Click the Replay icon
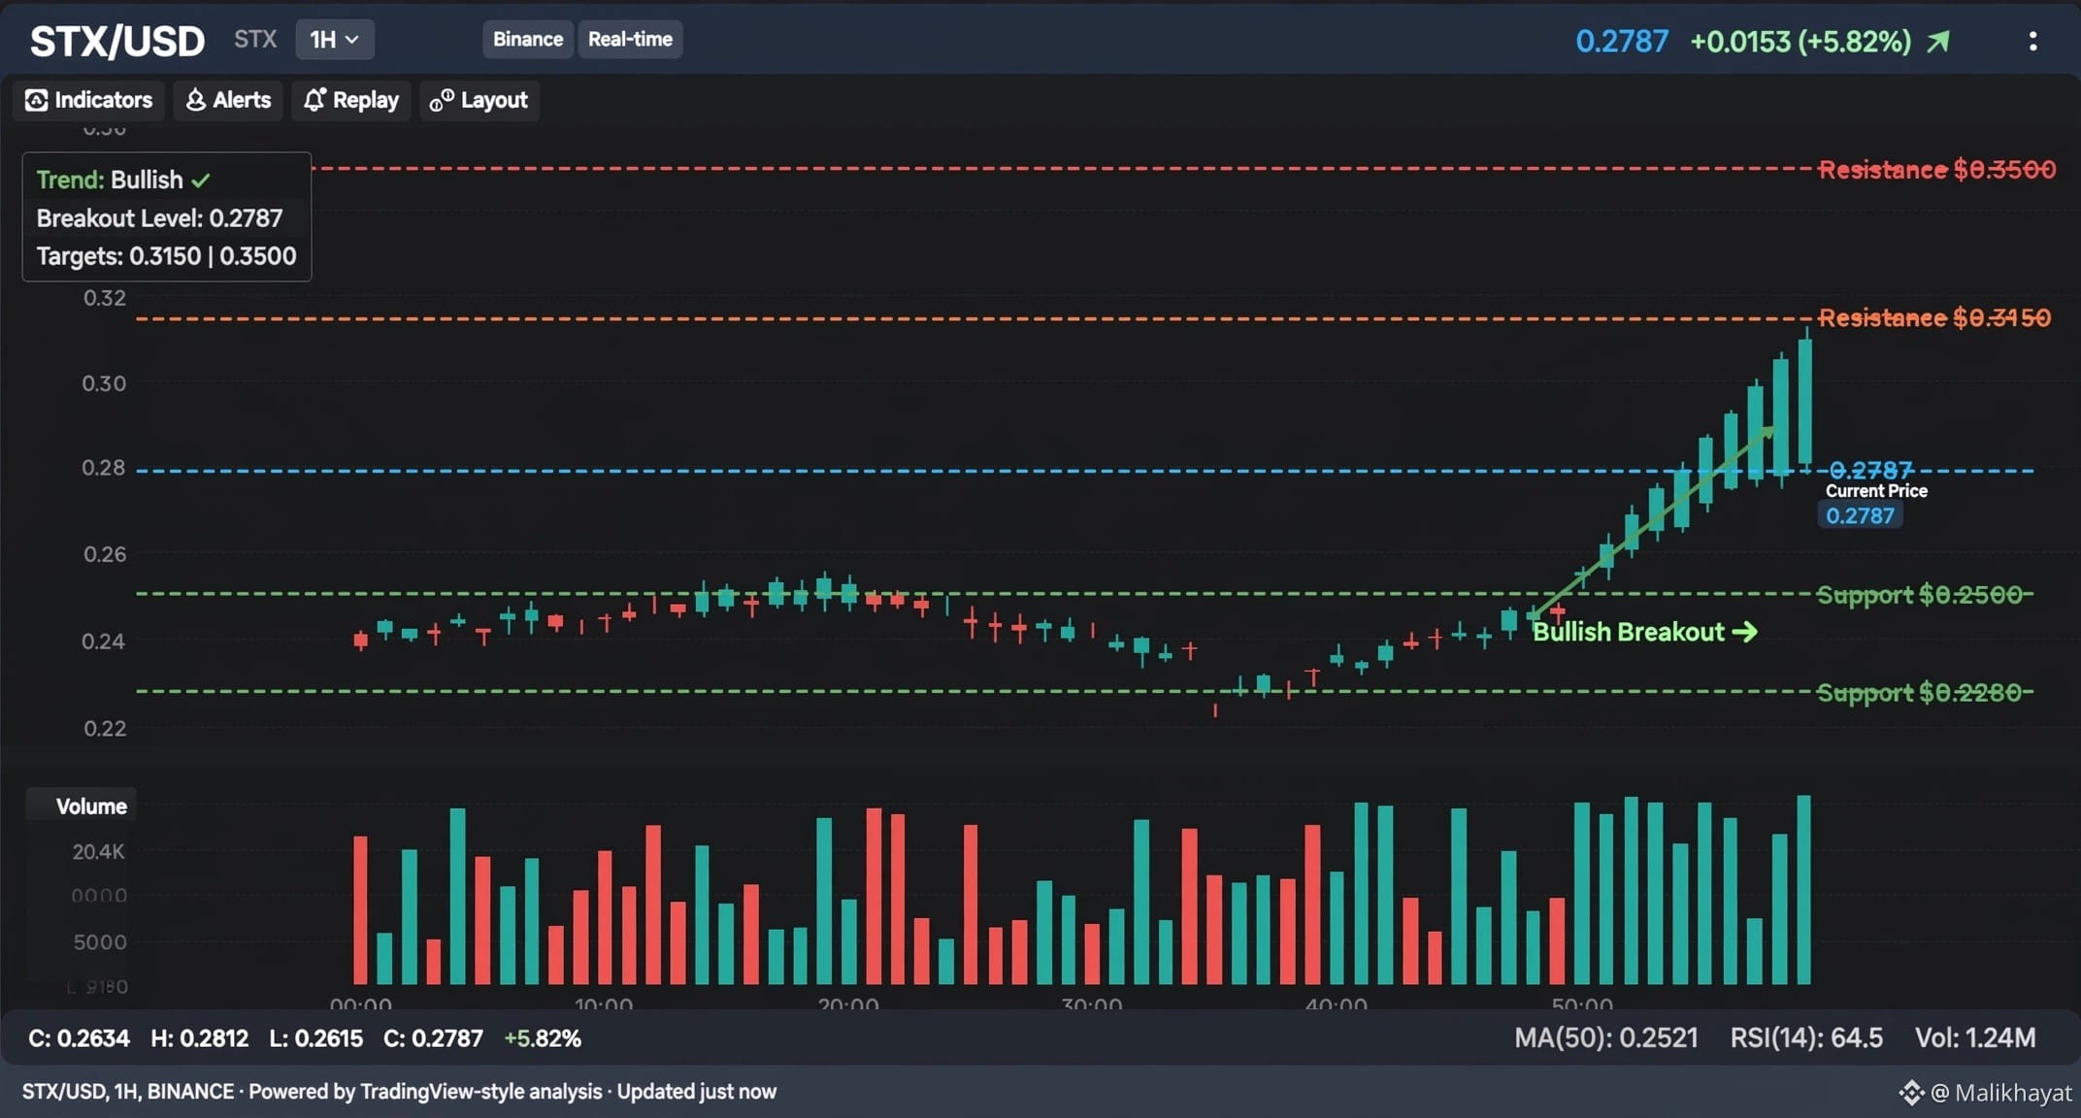Viewport: 2081px width, 1118px height. pos(314,99)
